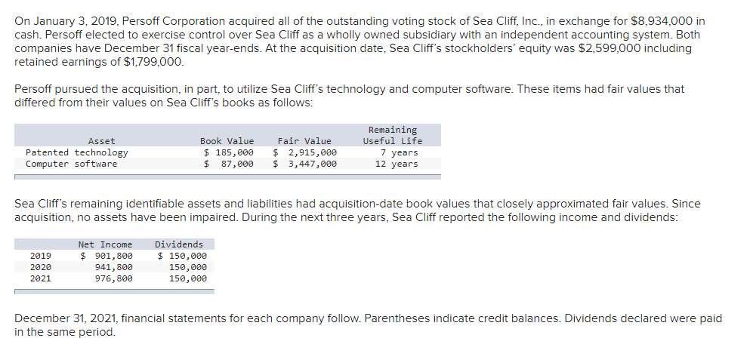Click the Net Income column header

[105, 244]
